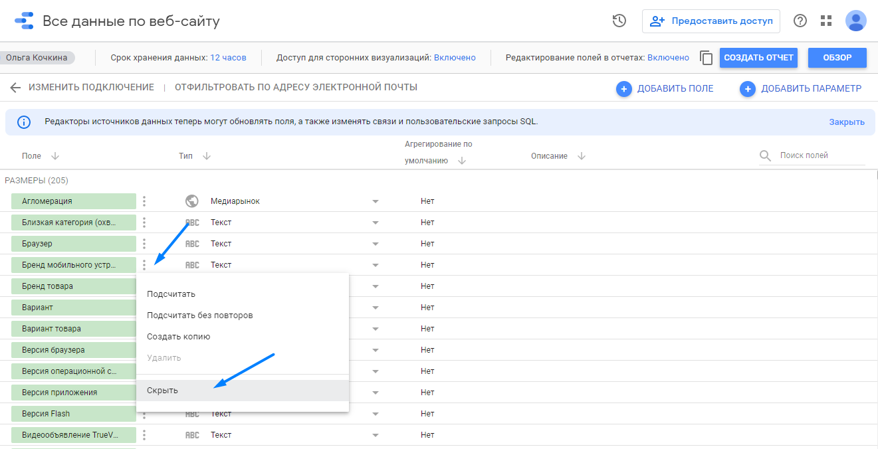Click the СОЗДАТЬ ОТЧЕТ button

pos(758,58)
